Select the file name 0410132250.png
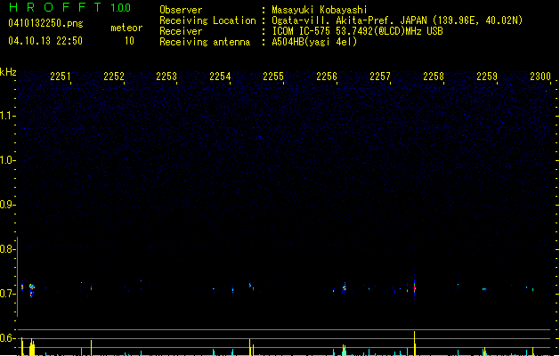 pyautogui.click(x=45, y=23)
